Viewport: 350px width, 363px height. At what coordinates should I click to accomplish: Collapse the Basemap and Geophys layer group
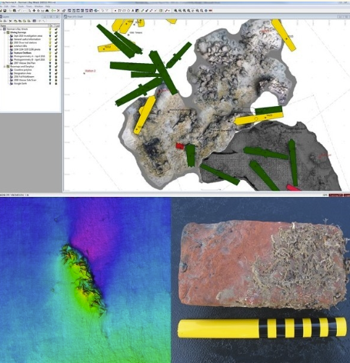tap(5, 66)
